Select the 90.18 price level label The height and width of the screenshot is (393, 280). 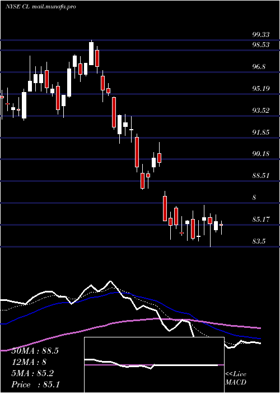[261, 154]
